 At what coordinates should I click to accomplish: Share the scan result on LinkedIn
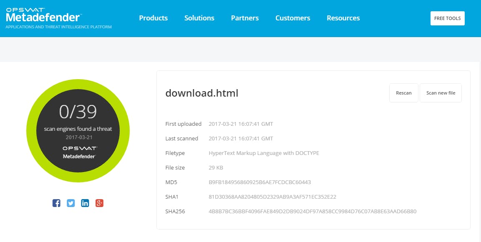[x=85, y=203]
